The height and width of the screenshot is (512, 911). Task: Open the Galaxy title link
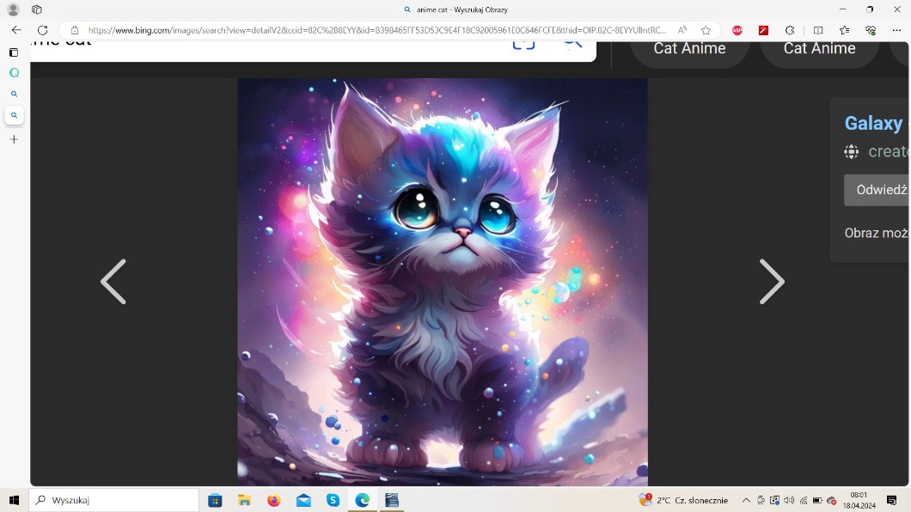point(873,124)
